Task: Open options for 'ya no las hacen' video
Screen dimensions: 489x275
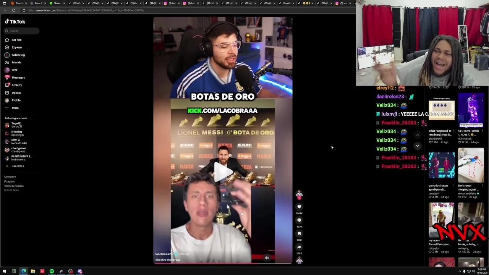Action: [x=453, y=186]
